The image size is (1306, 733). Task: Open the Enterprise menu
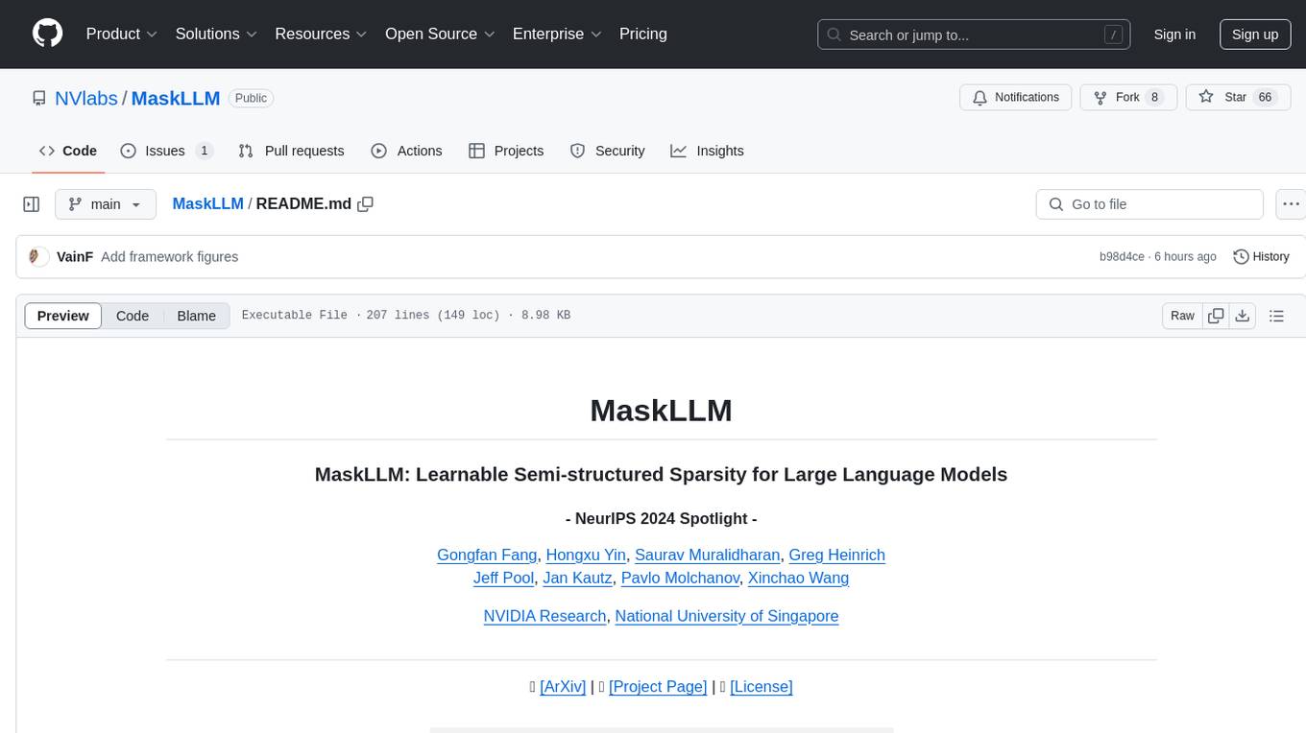(x=557, y=34)
